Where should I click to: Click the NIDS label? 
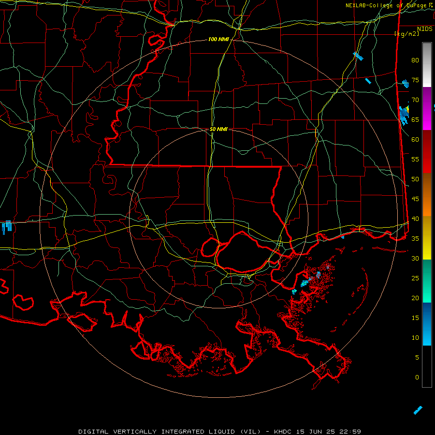425,29
